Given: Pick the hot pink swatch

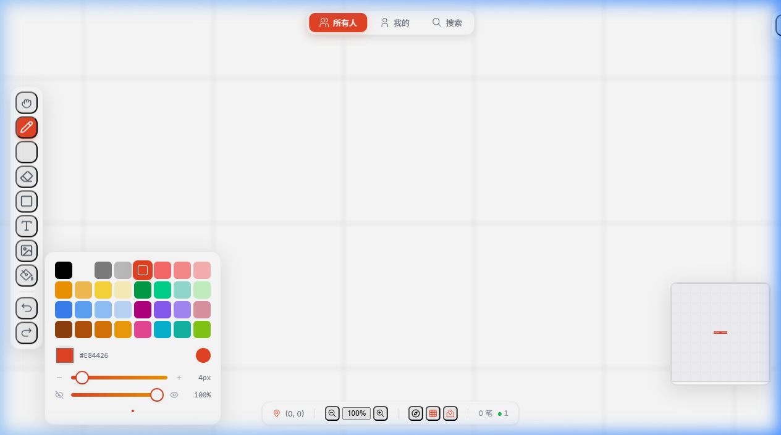Looking at the screenshot, I should [x=143, y=329].
